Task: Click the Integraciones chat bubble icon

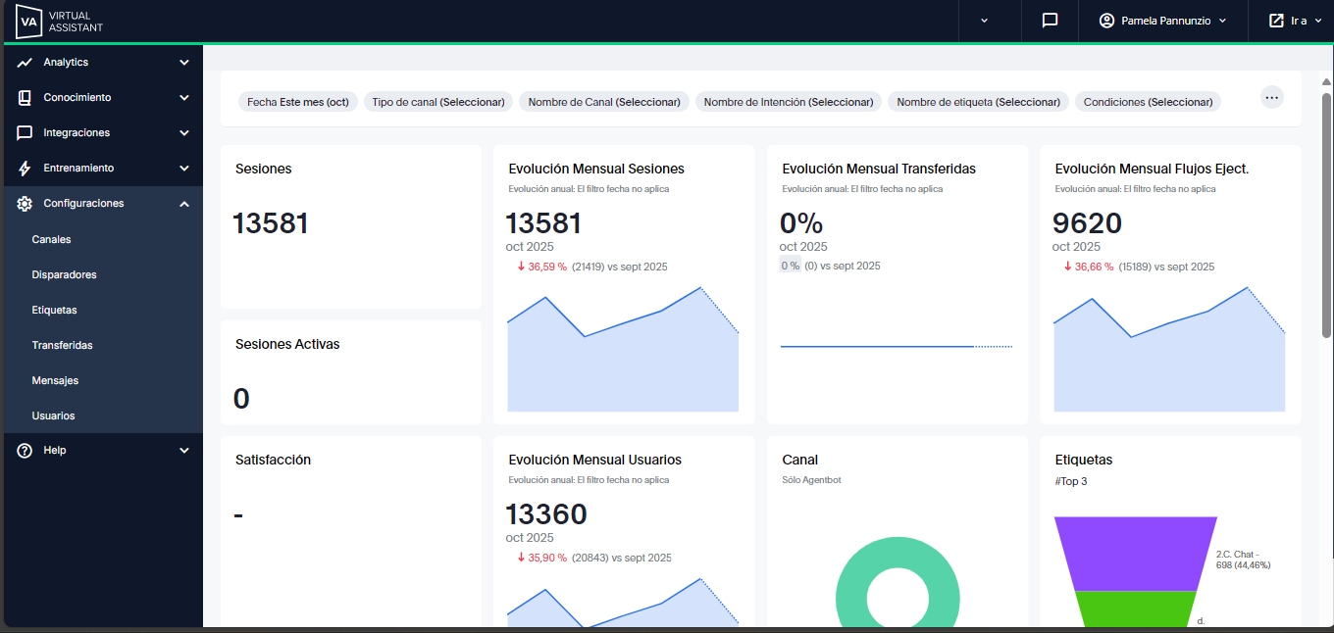Action: coord(25,133)
